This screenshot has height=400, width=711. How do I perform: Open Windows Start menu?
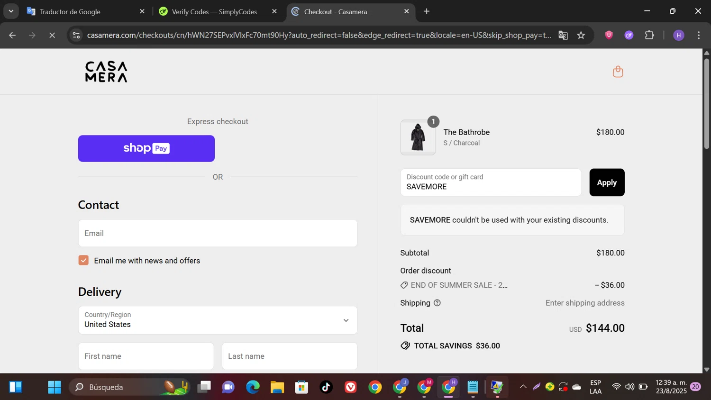(x=55, y=387)
